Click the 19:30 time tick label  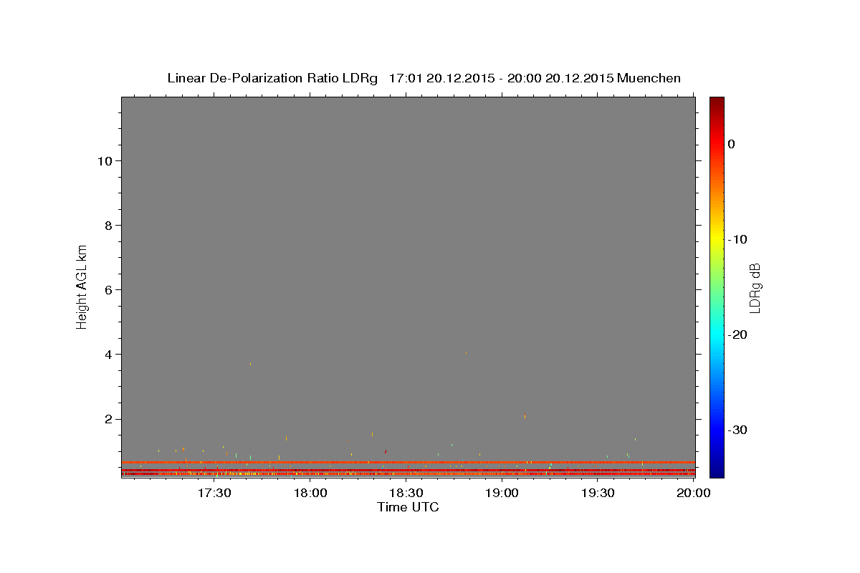598,493
